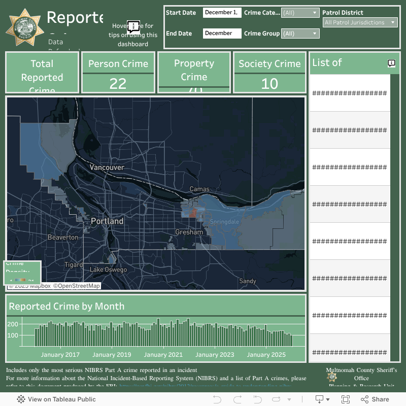Expand the Patrol District jurisdictions dropdown
This screenshot has height=406, width=406.
[x=360, y=22]
